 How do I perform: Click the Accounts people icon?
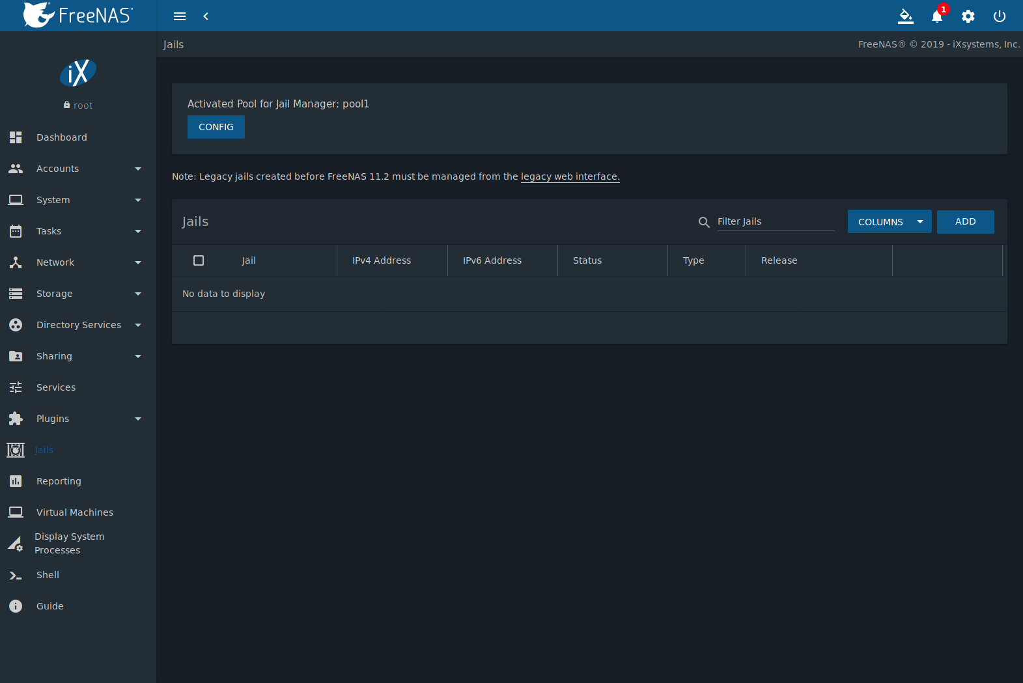point(16,169)
